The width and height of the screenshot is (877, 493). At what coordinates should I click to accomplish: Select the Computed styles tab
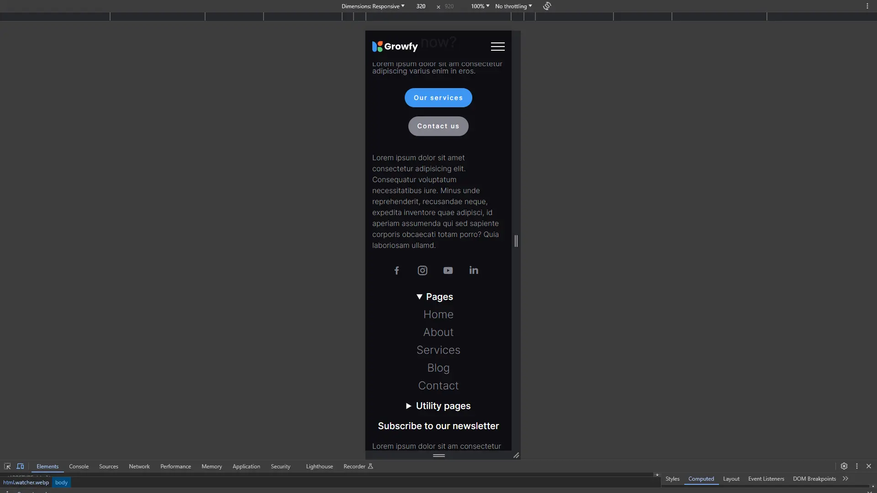tap(701, 478)
